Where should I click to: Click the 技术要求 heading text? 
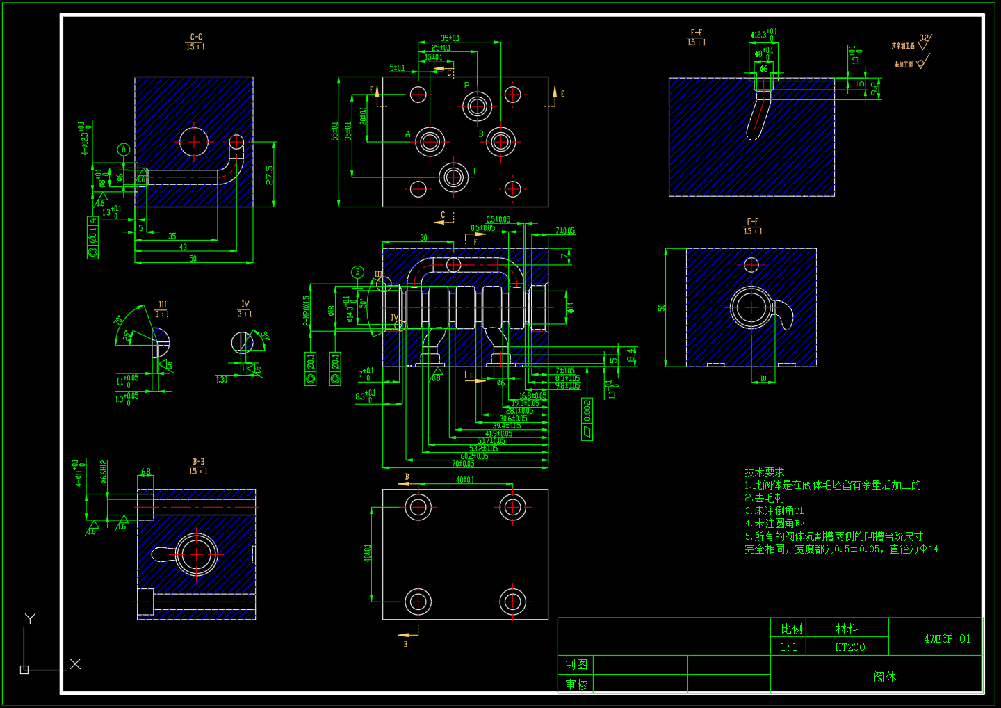tap(764, 472)
